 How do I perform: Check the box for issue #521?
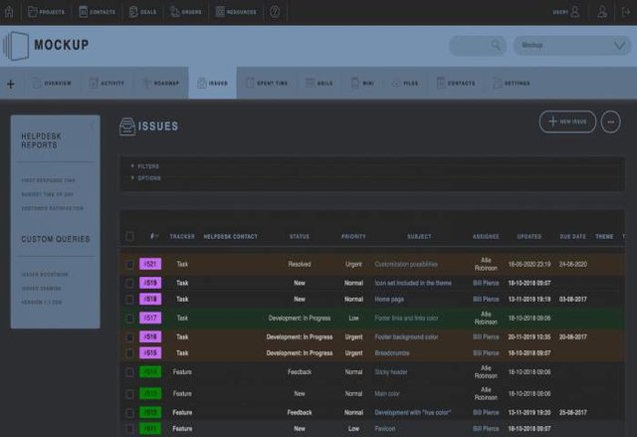pos(129,265)
